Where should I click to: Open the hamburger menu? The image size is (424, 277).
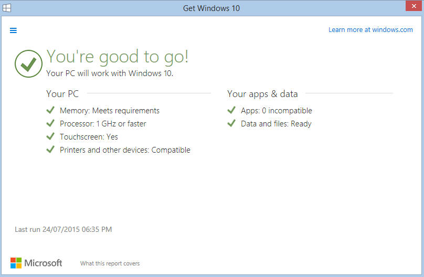pyautogui.click(x=13, y=30)
